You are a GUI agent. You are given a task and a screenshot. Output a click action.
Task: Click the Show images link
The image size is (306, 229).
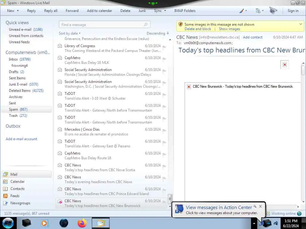tap(229, 29)
